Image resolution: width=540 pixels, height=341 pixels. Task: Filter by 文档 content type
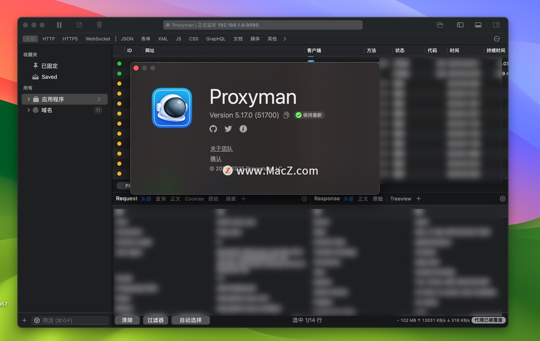tap(238, 39)
